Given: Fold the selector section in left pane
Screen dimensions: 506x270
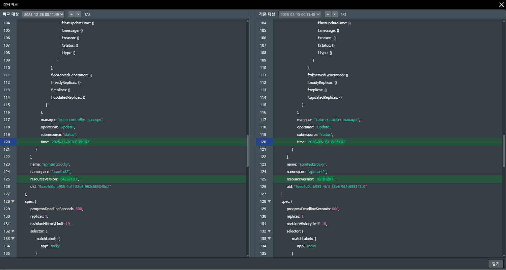Looking at the screenshot, I should click(x=13, y=231).
